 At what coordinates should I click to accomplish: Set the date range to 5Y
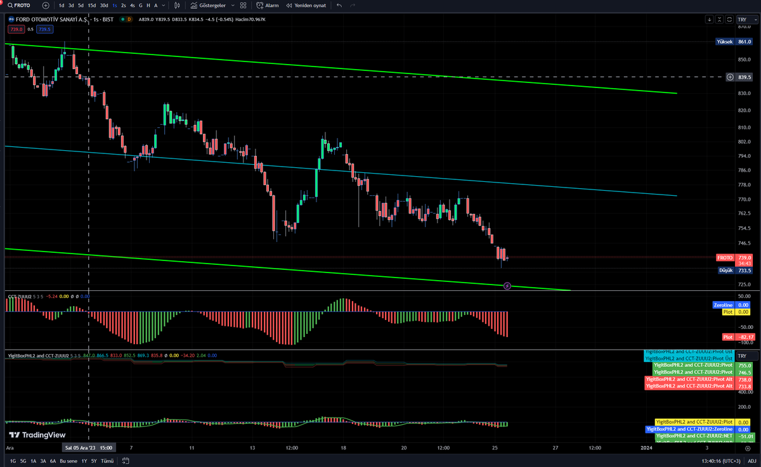(x=94, y=461)
